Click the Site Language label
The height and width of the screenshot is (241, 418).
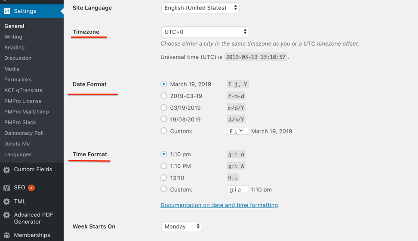click(92, 8)
